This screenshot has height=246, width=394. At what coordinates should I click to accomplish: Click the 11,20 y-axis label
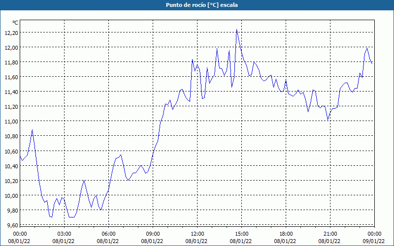[x=11, y=107]
